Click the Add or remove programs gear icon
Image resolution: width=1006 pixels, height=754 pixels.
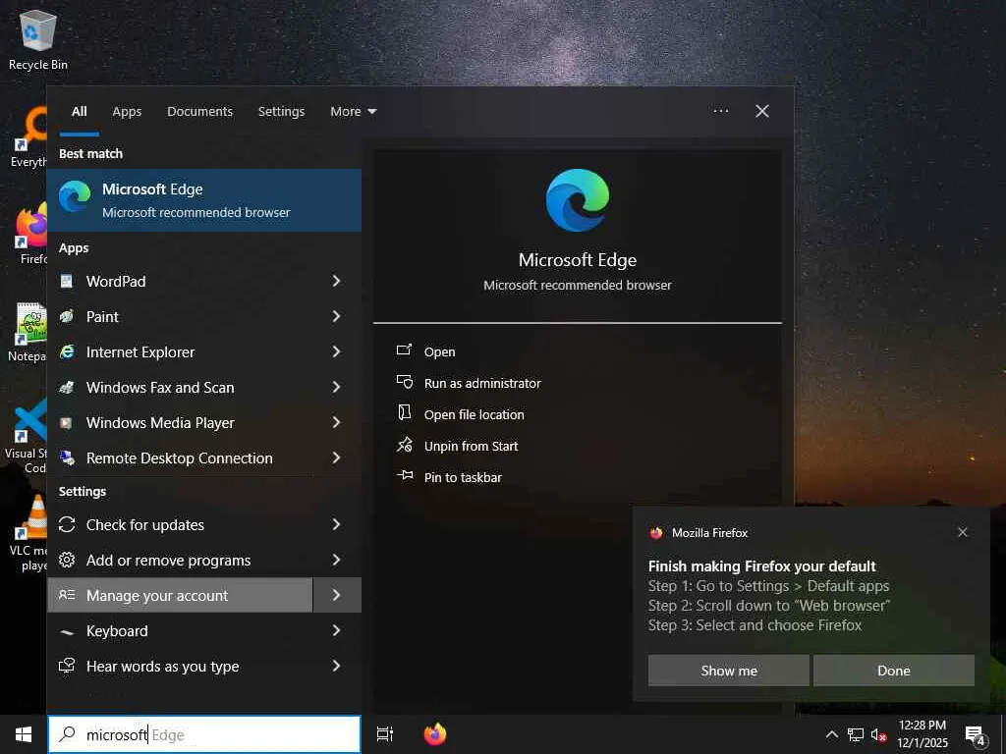(67, 560)
